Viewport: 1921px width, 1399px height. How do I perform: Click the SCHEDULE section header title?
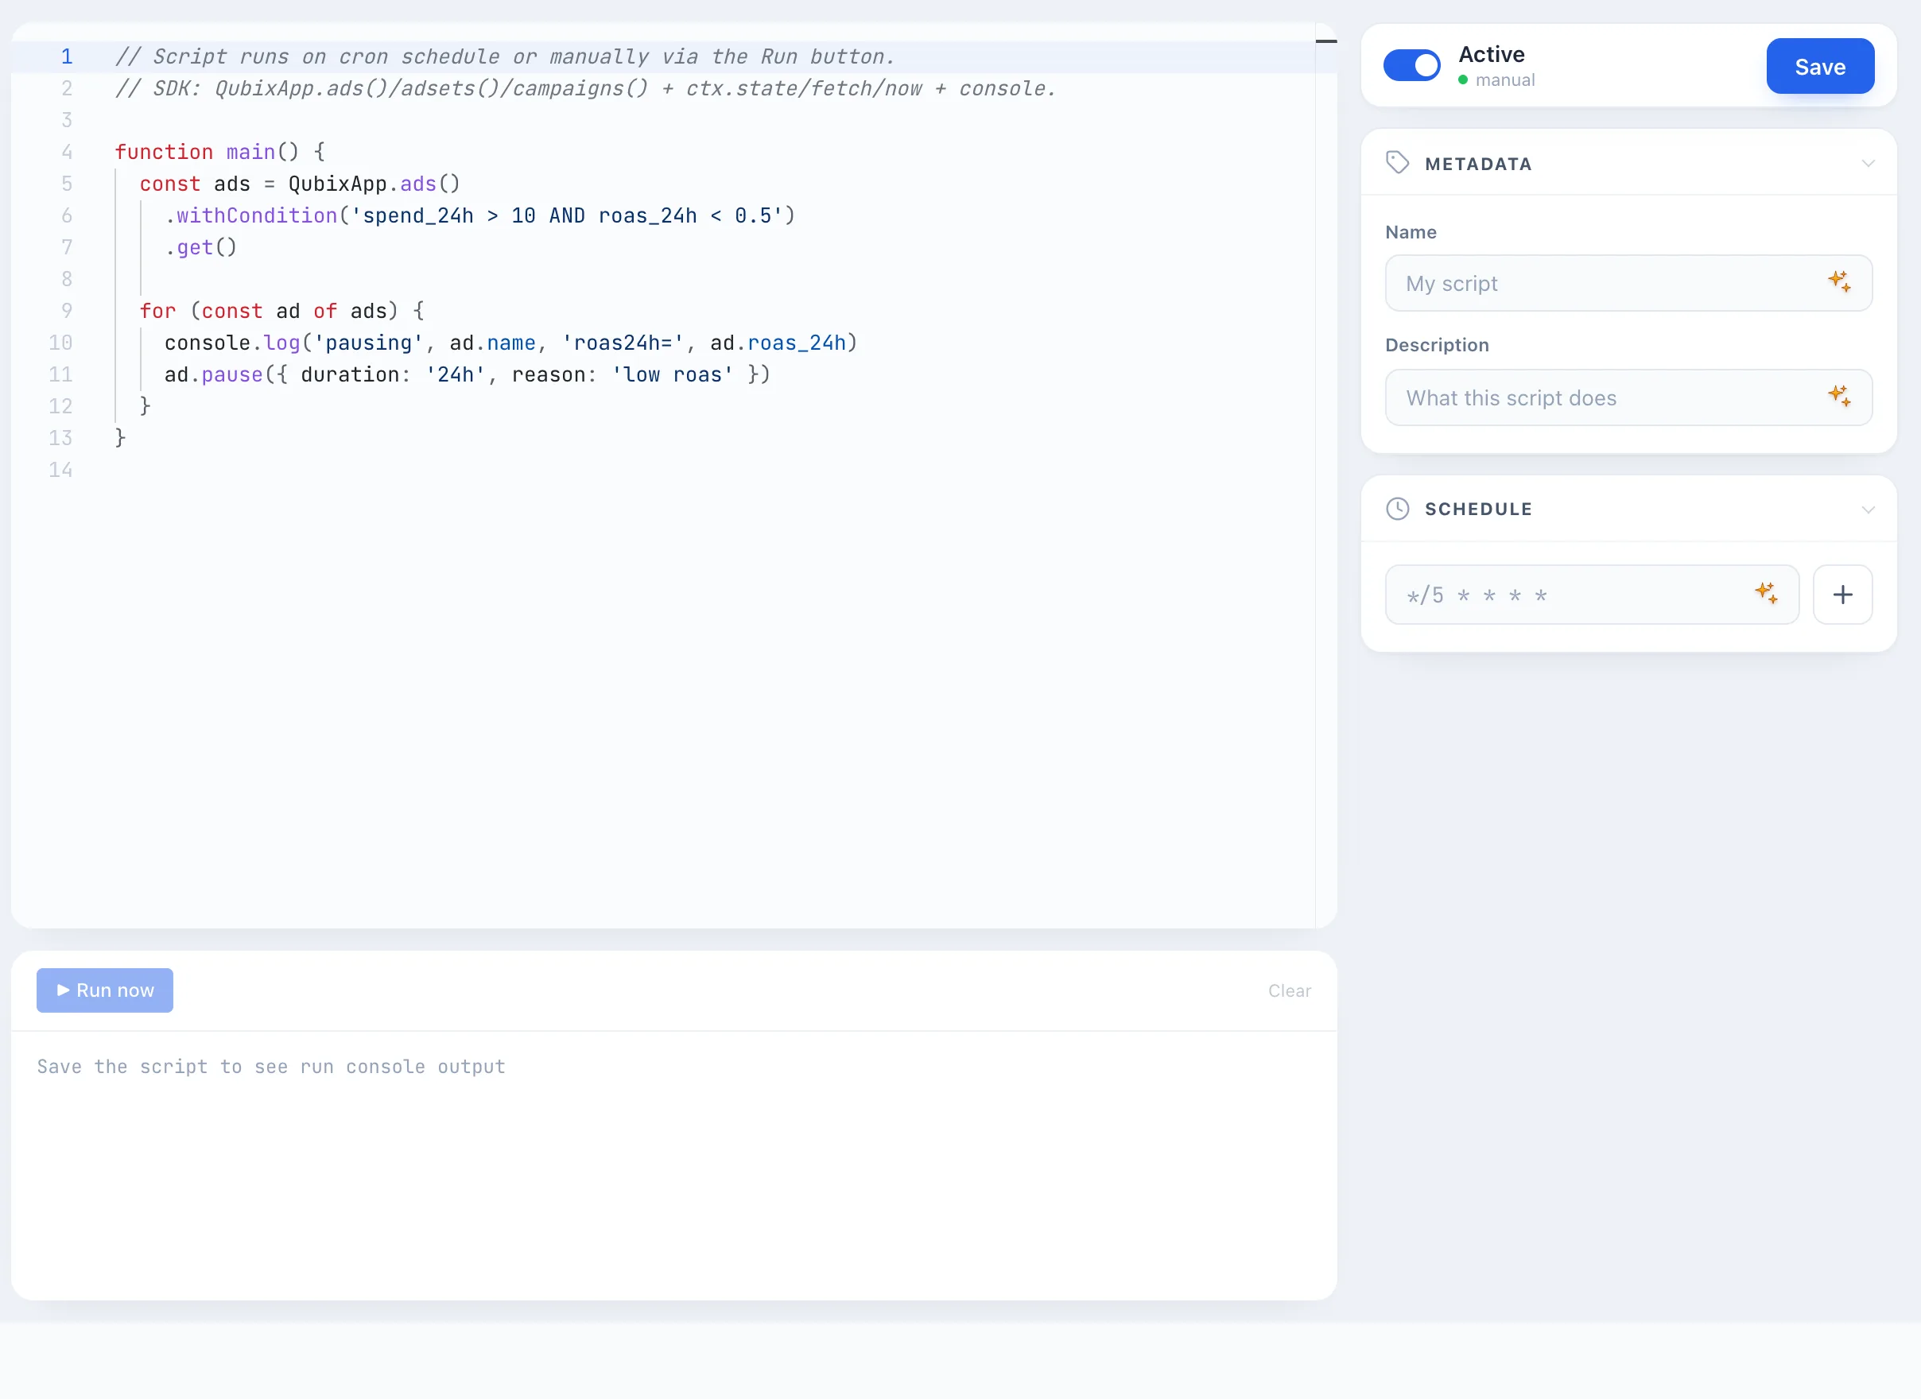(x=1478, y=509)
